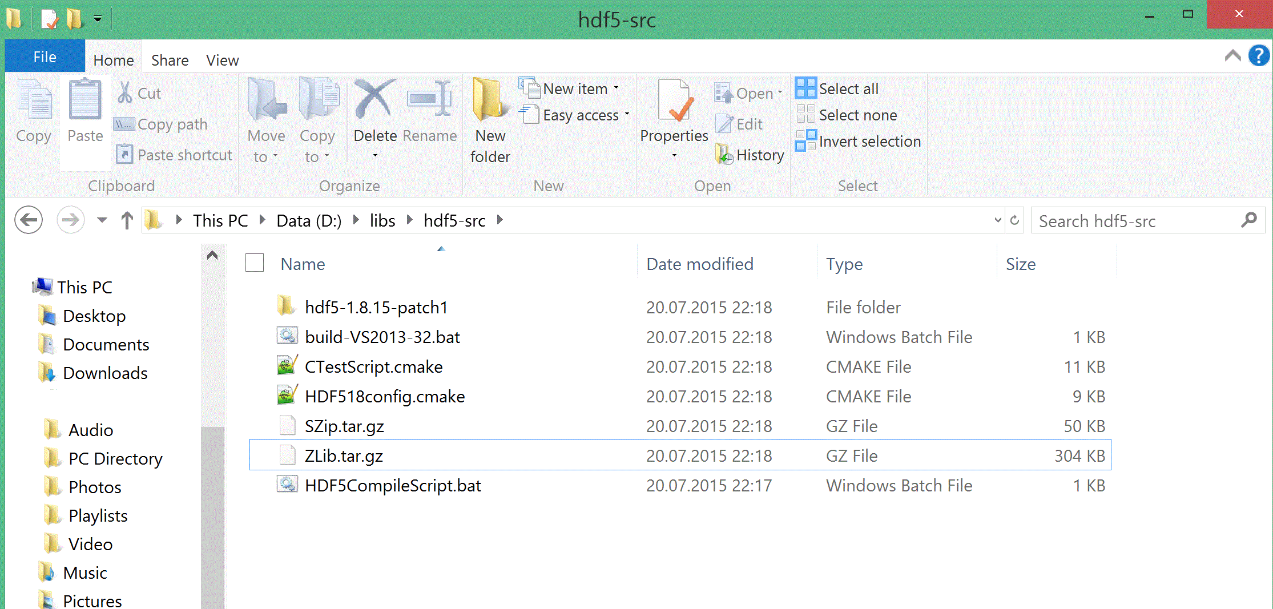The image size is (1273, 609).
Task: Select the file build-VS2013-32.bat
Action: [x=382, y=337]
